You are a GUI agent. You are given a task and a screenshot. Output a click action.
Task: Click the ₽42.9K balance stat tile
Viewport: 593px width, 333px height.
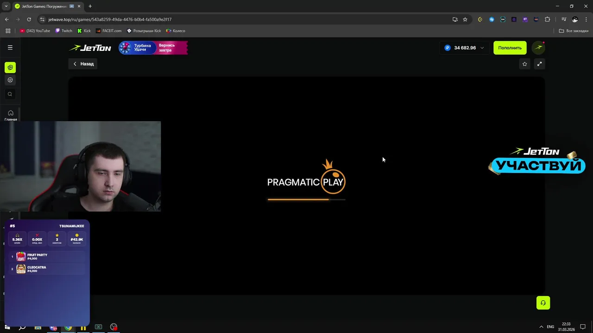pyautogui.click(x=77, y=238)
